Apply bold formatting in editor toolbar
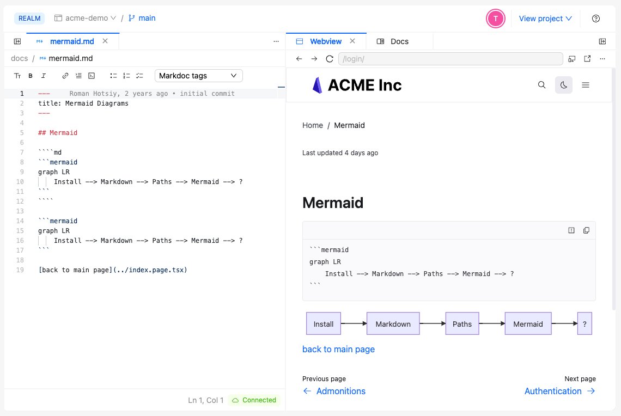This screenshot has width=621, height=416. click(x=31, y=76)
